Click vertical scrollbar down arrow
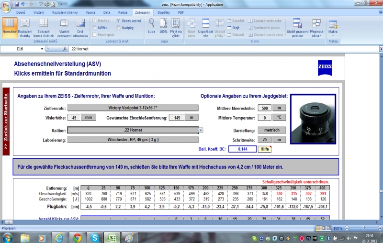Screen dimensions: 383x243 pyautogui.click(x=381, y=217)
